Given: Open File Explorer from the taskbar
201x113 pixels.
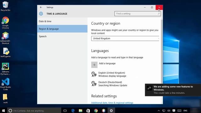Looking at the screenshot, I should [x=80, y=110].
